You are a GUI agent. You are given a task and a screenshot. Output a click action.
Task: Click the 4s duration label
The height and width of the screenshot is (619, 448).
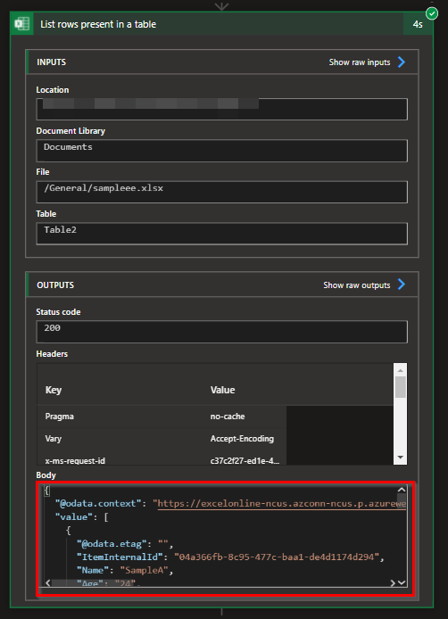click(418, 24)
